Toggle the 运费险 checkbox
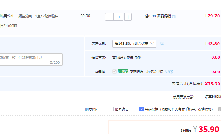 pyautogui.click(x=114, y=71)
